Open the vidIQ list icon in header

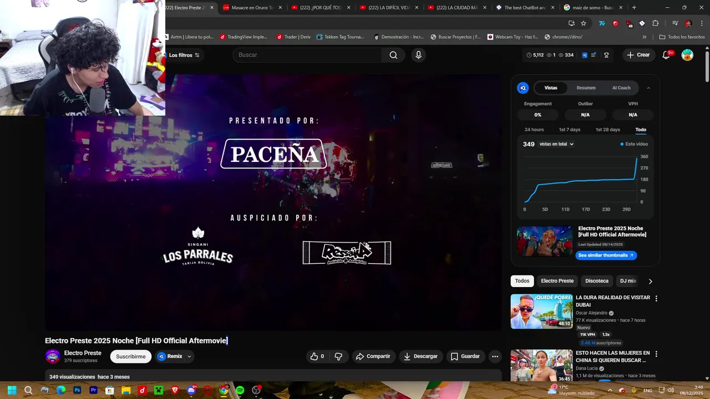[x=594, y=55]
